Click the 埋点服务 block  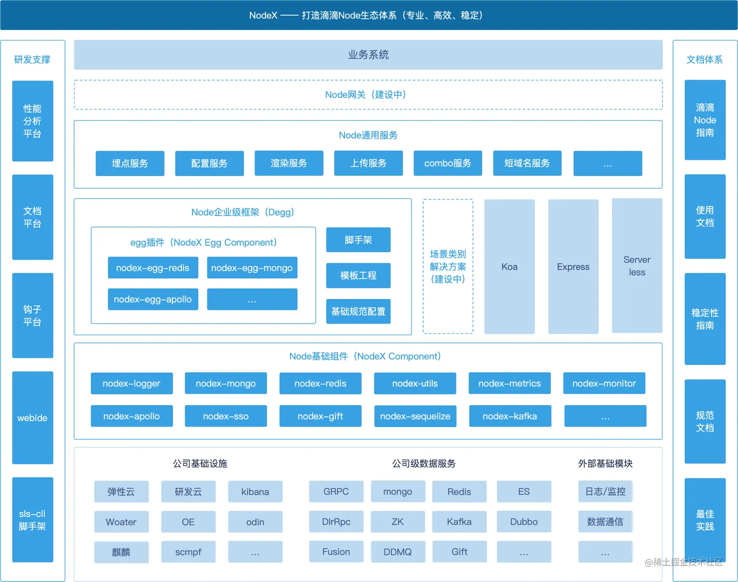pos(130,163)
